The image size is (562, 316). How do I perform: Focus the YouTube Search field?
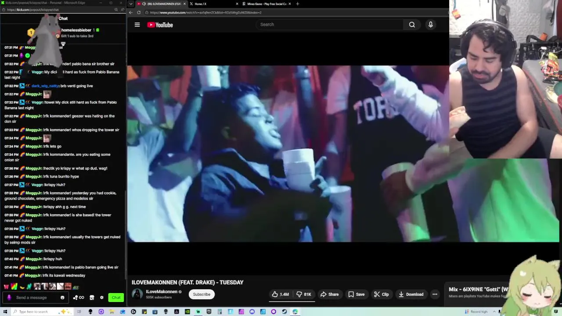(x=329, y=25)
